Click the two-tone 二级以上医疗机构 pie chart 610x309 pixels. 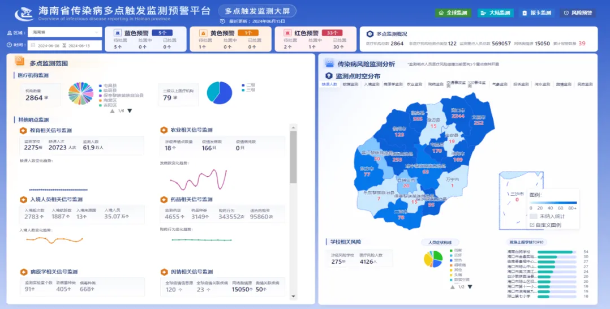[x=220, y=93]
